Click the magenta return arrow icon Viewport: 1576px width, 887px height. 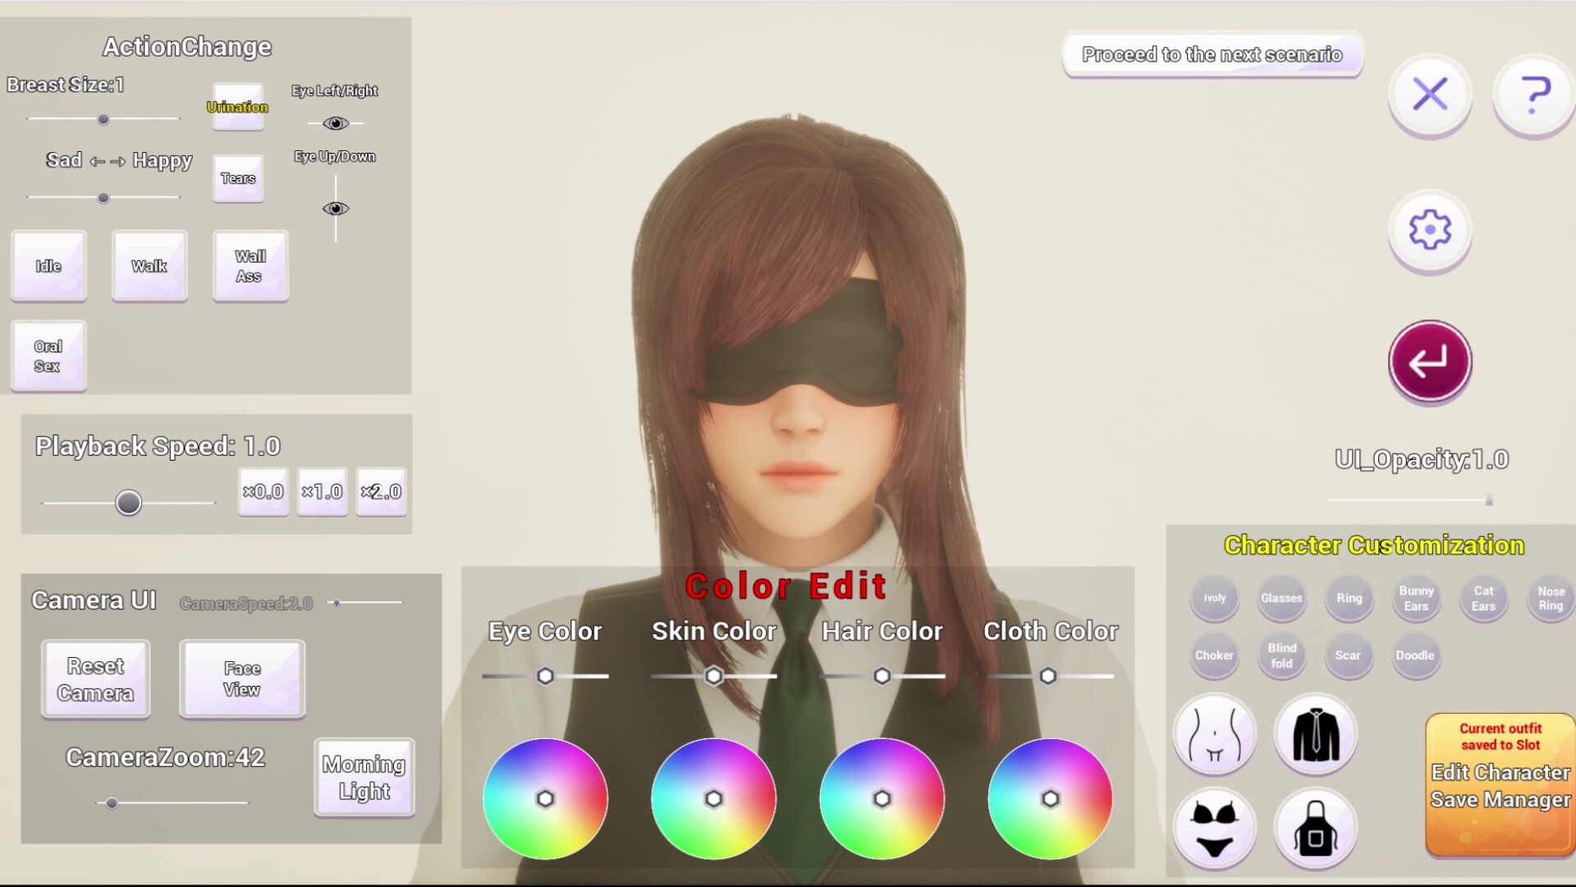pyautogui.click(x=1429, y=361)
